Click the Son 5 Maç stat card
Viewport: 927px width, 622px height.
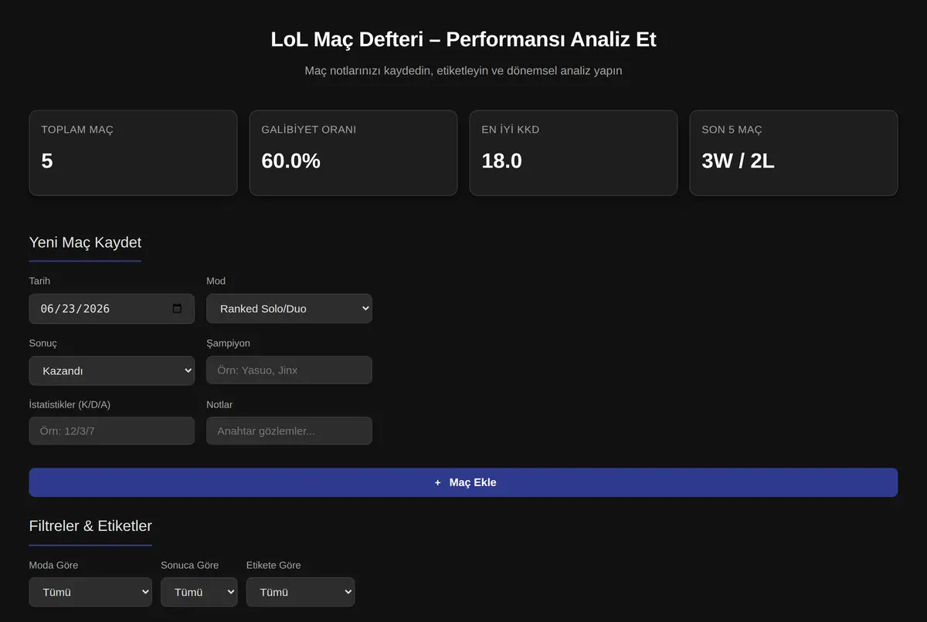tap(793, 153)
